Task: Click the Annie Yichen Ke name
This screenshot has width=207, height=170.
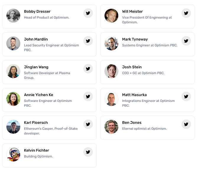Action: pyautogui.click(x=38, y=95)
